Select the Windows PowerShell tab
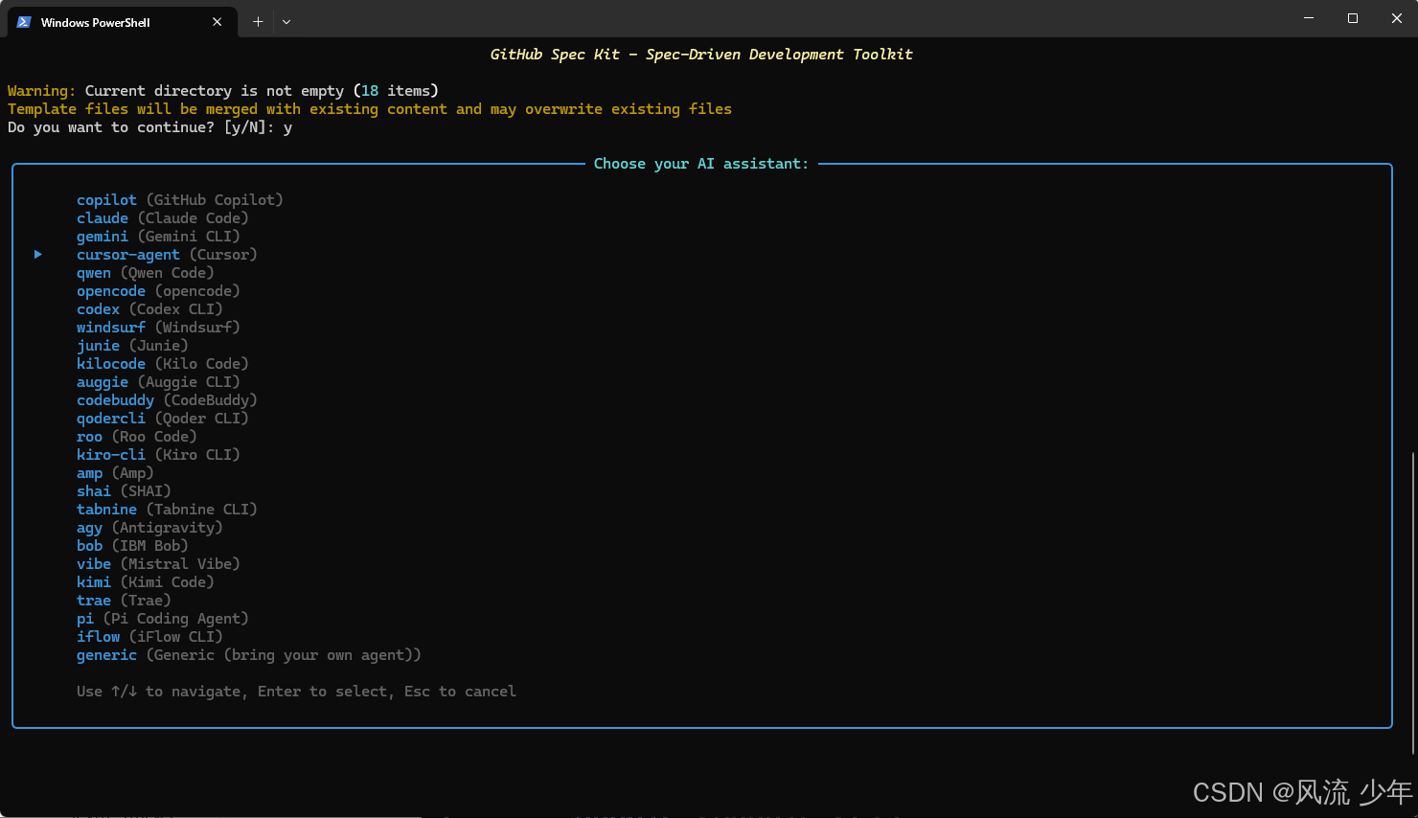The height and width of the screenshot is (818, 1418). tap(122, 22)
